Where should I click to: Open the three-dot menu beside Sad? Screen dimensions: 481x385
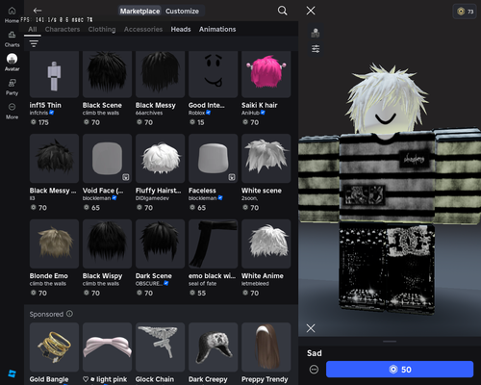(x=314, y=370)
